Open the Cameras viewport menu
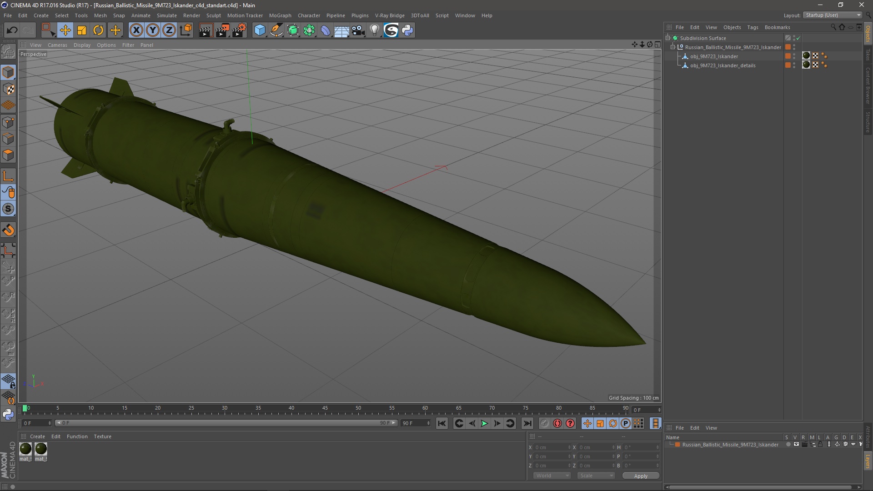 (57, 45)
